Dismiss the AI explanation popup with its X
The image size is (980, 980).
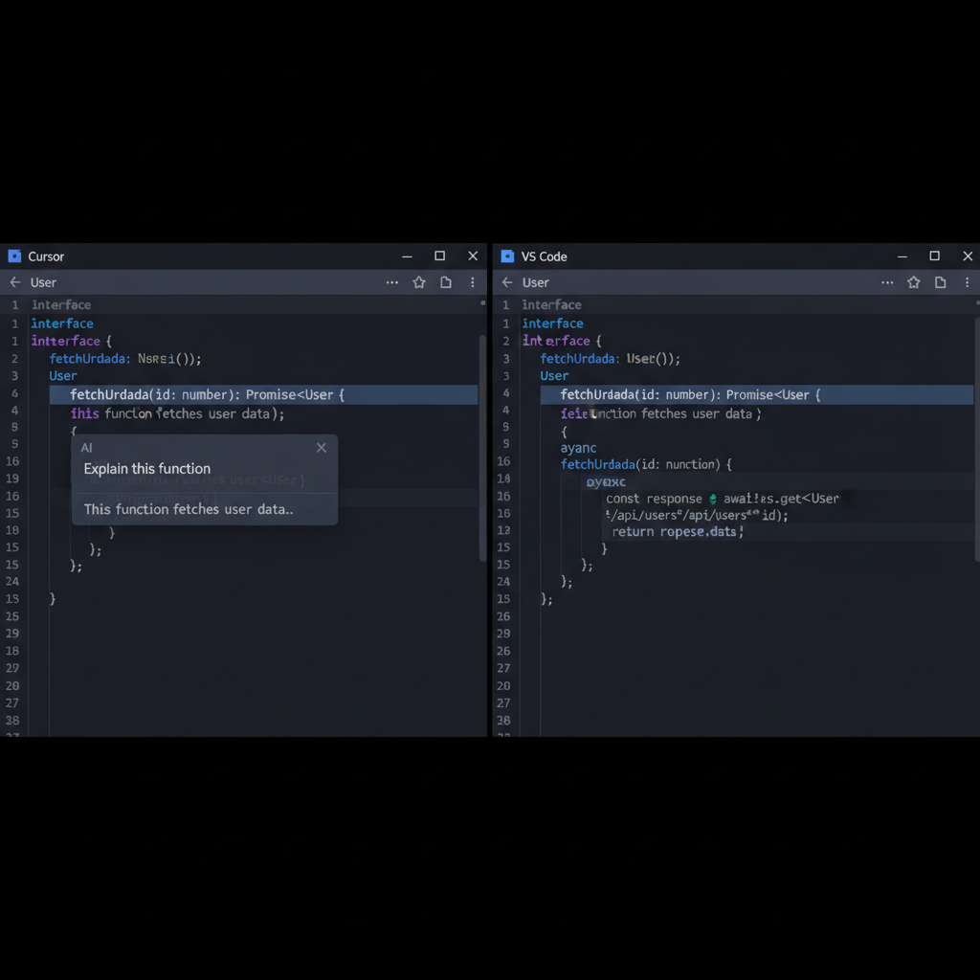(322, 447)
